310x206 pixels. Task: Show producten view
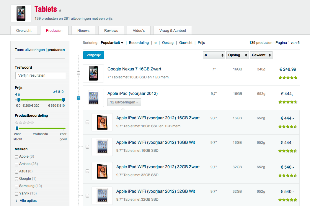(56, 50)
